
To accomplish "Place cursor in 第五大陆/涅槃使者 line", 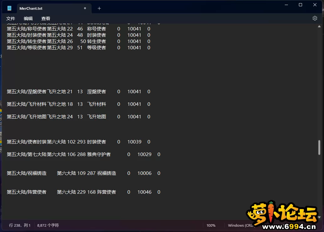I will pyautogui.click(x=78, y=92).
